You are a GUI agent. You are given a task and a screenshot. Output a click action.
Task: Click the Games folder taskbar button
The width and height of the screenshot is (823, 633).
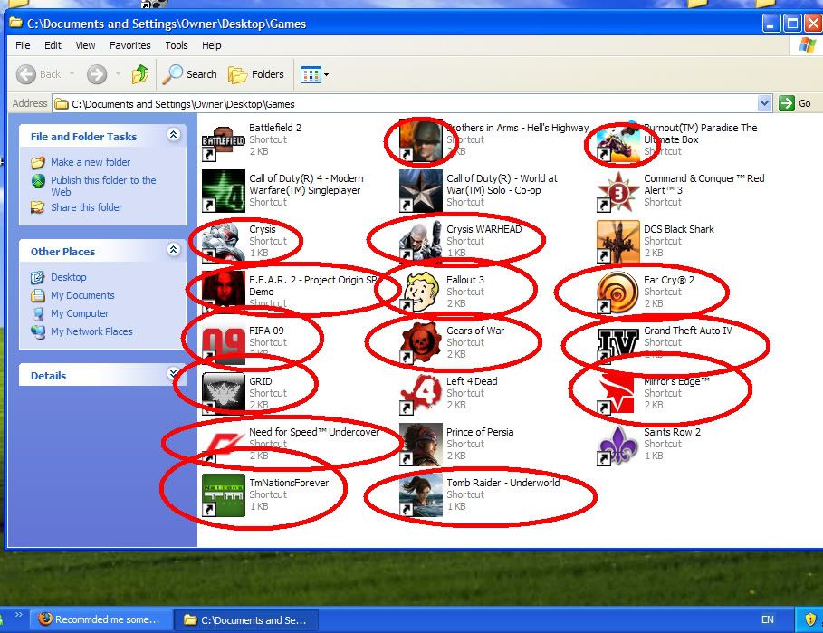[x=246, y=620]
